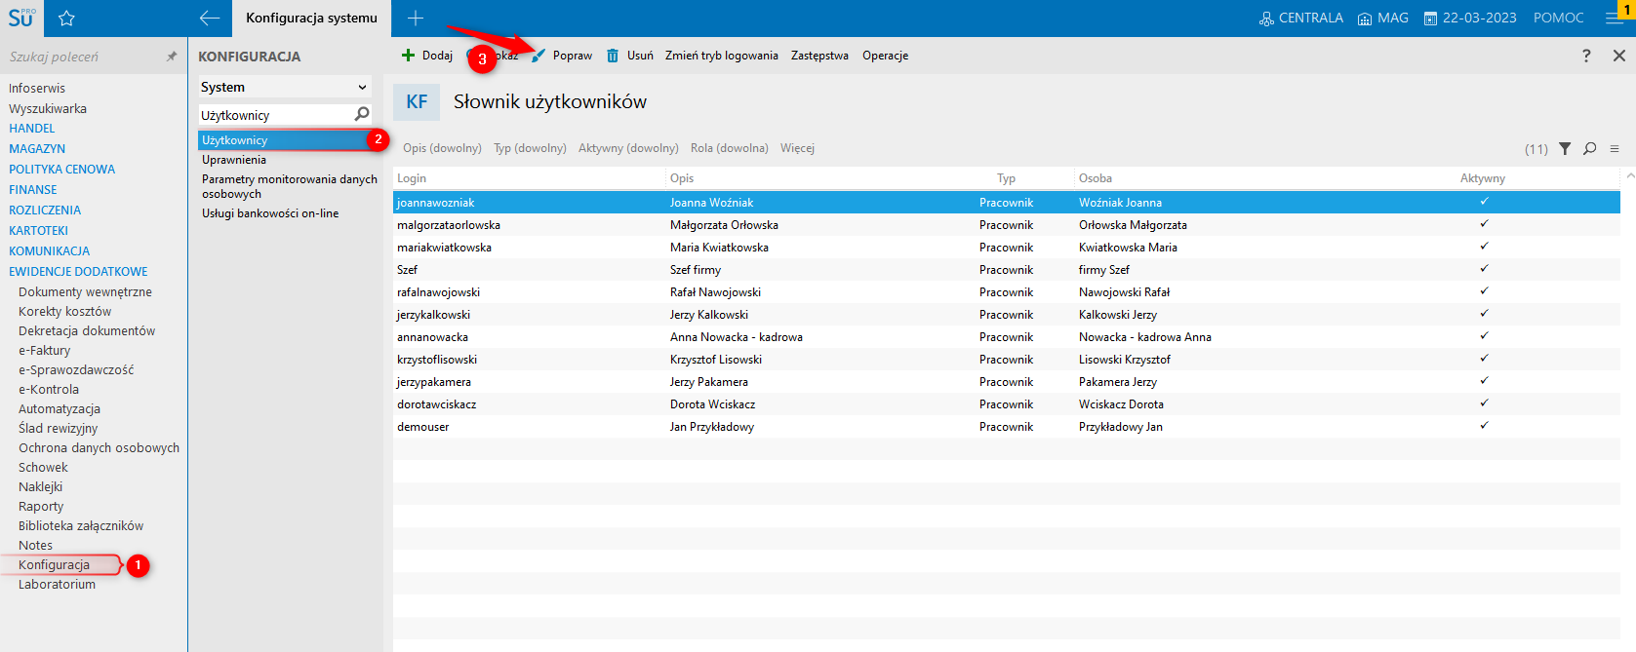Viewport: 1636px width, 652px height.
Task: Click the Popraw brush icon
Action: [x=539, y=56]
